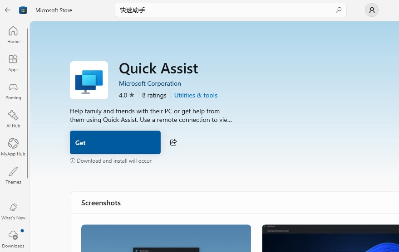The height and width of the screenshot is (252, 399).
Task: Open the user profile account icon
Action: coord(371,10)
